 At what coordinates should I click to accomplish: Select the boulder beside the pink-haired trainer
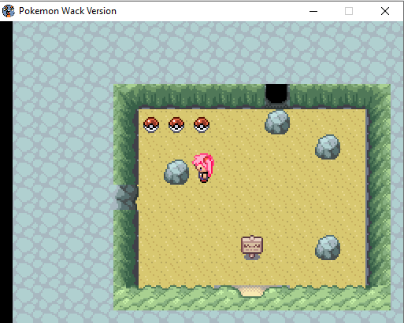[x=176, y=172]
